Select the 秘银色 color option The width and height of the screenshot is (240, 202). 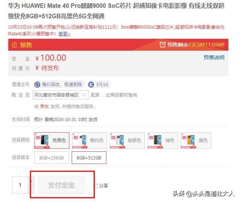(x=127, y=141)
